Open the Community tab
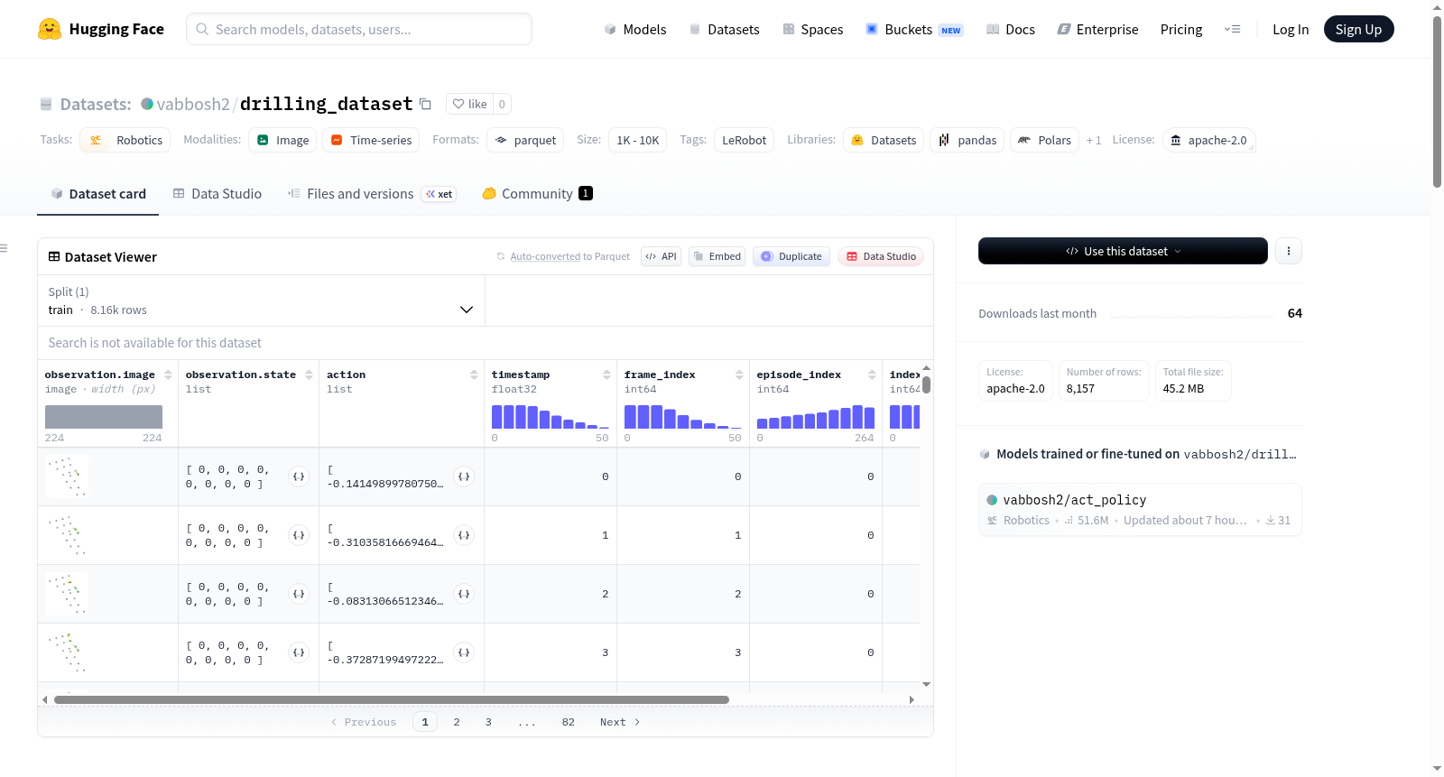Viewport: 1444px width, 777px height. click(537, 193)
